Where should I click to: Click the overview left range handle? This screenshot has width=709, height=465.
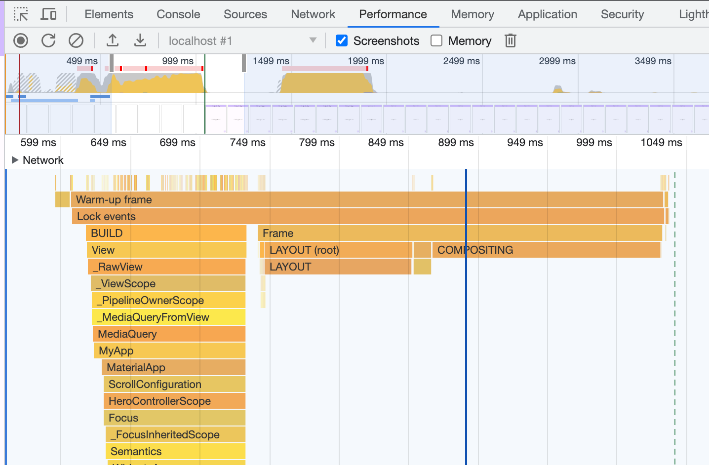coord(112,63)
